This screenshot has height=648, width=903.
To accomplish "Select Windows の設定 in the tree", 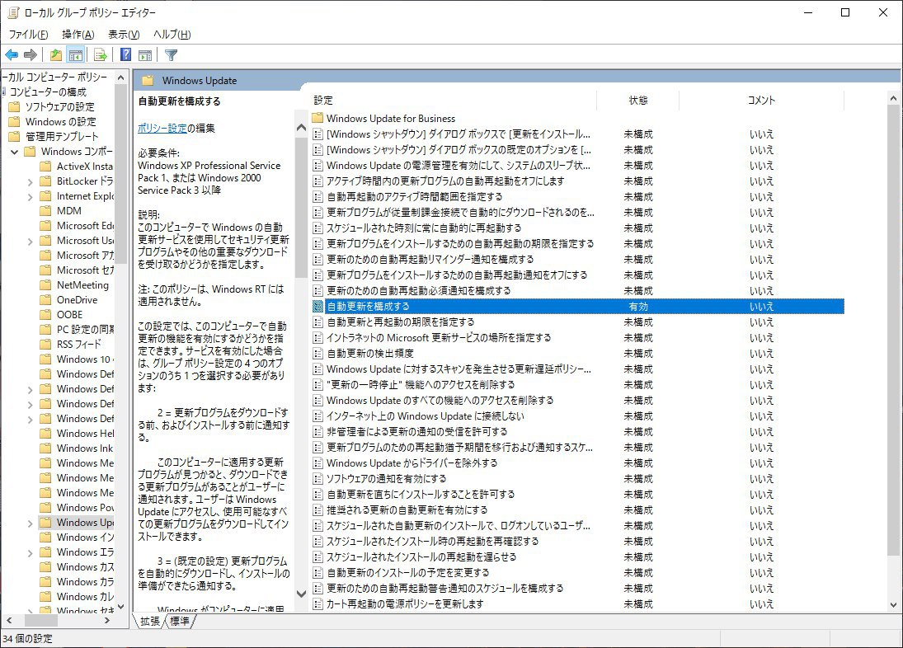I will (60, 122).
